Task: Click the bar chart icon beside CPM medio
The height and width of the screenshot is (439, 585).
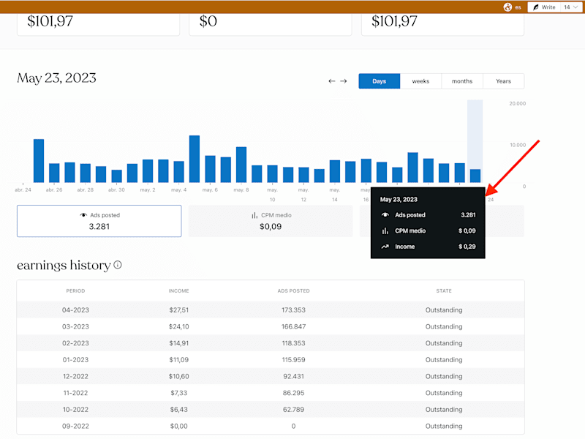Action: (x=254, y=215)
